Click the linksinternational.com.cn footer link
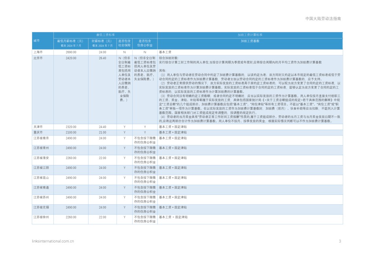Viewport: 373px width, 264px height. 53,241
